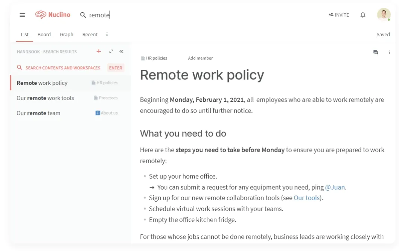Switch to the List tab
The width and height of the screenshot is (399, 251).
click(25, 34)
